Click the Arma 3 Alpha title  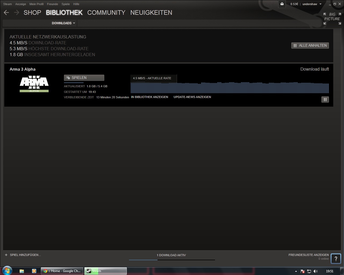tap(23, 69)
